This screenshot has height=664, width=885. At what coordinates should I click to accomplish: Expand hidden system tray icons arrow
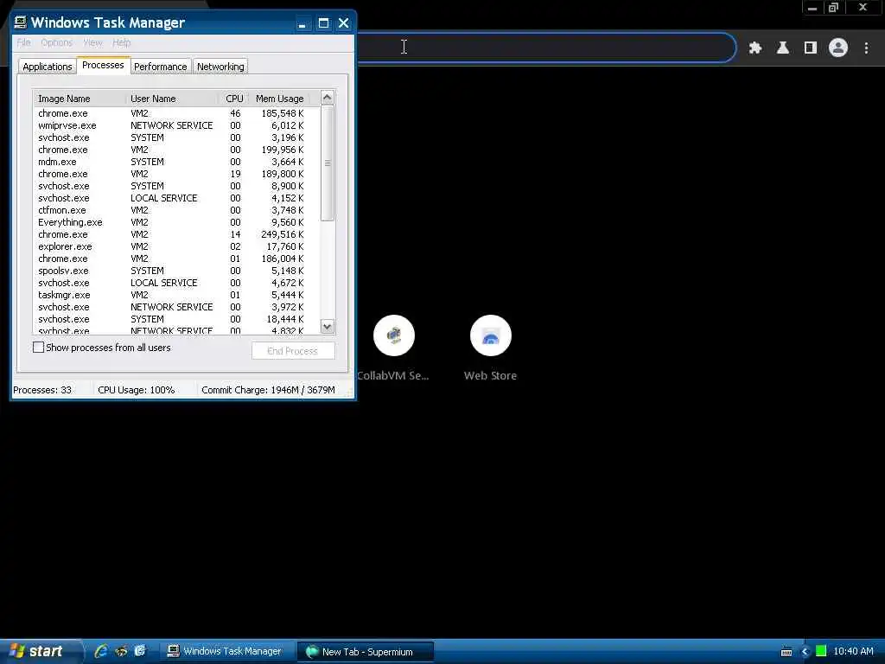click(805, 652)
